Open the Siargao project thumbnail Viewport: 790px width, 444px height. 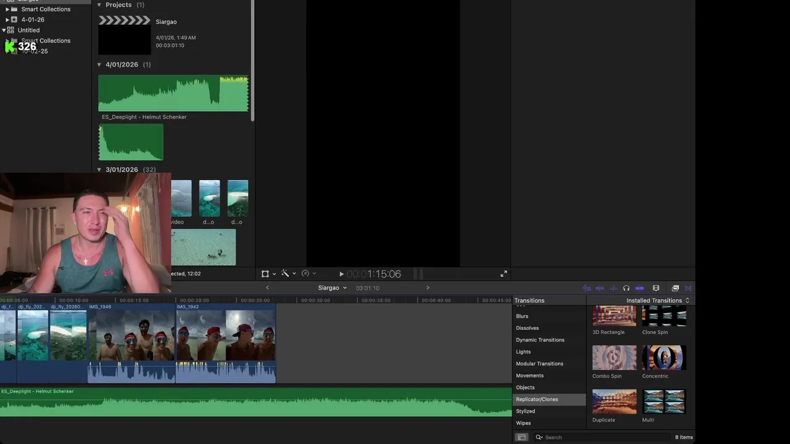(x=124, y=35)
